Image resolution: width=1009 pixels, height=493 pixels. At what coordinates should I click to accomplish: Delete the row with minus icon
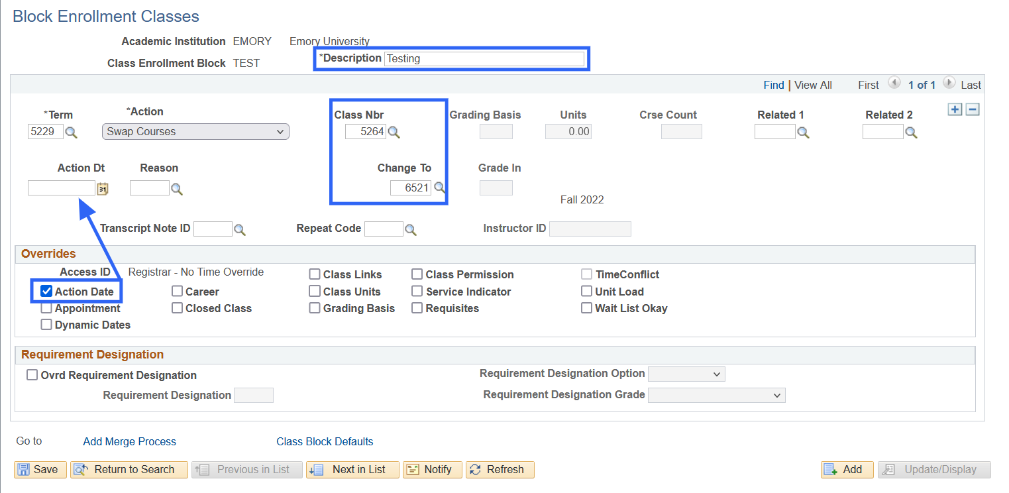tap(972, 110)
